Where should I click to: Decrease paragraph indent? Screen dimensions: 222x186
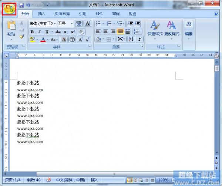click(130, 23)
